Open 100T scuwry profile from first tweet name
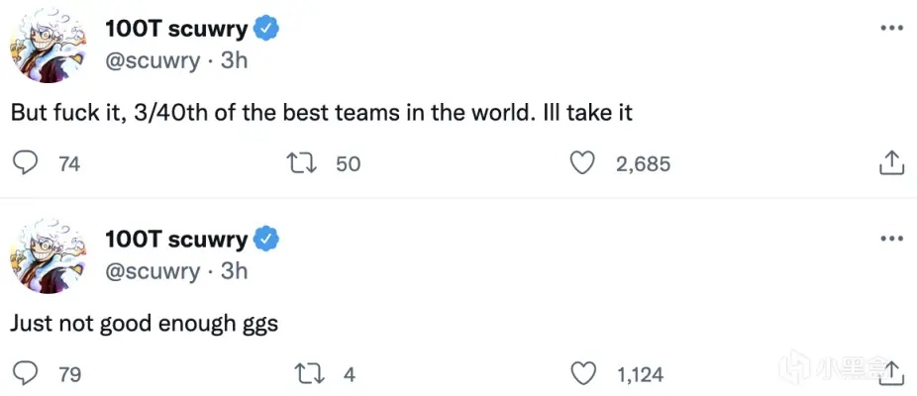 (x=176, y=30)
